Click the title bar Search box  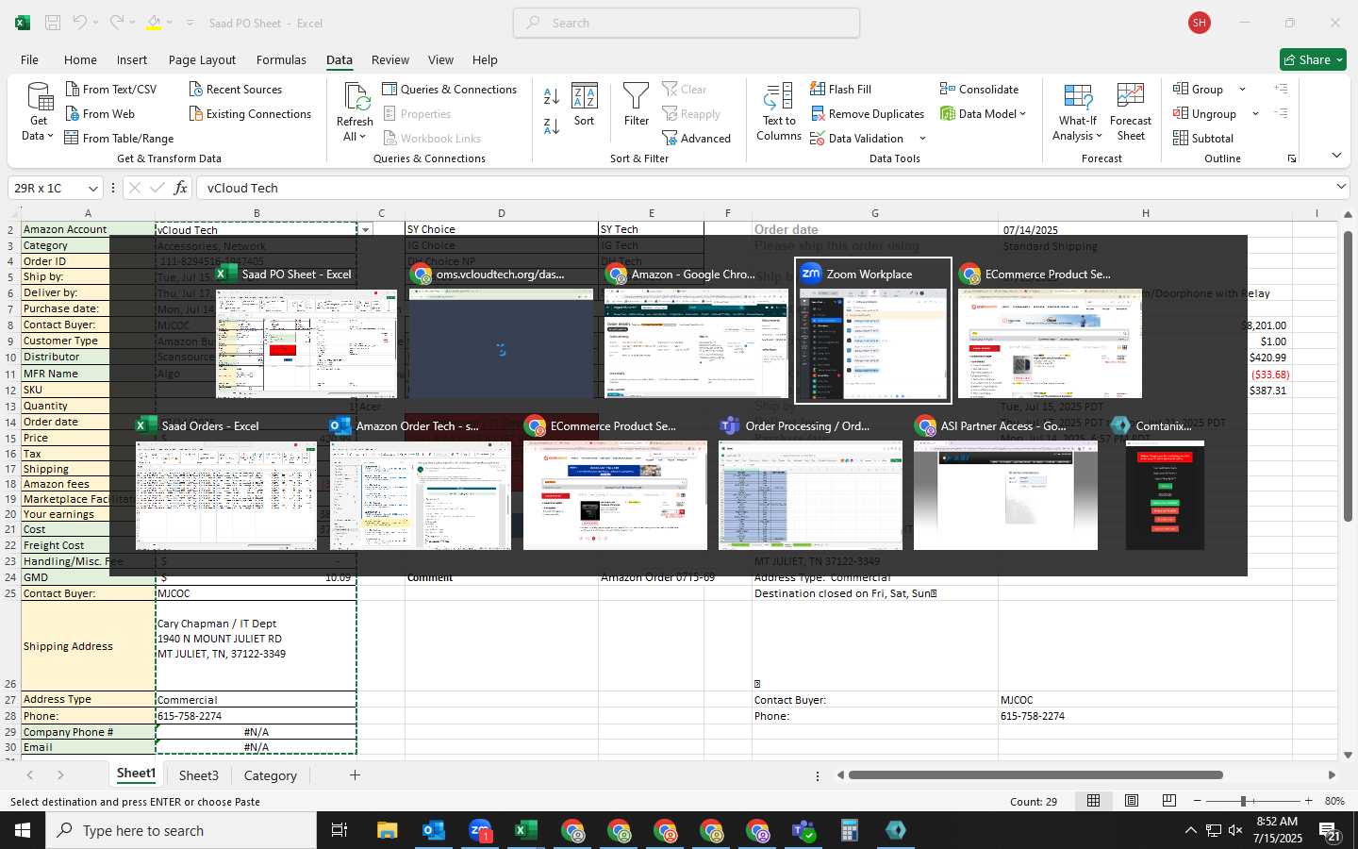(687, 23)
